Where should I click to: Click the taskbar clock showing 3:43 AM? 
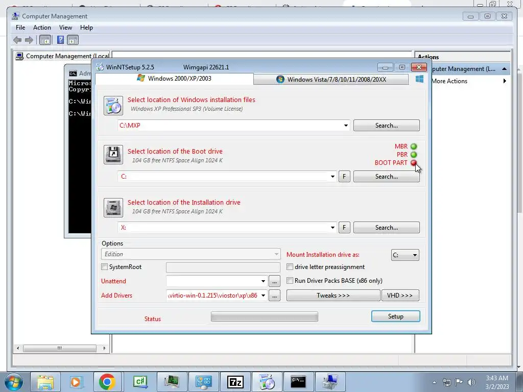click(496, 382)
